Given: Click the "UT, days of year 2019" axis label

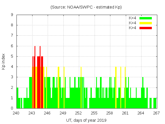Looking at the screenshot, I should click(x=86, y=120).
